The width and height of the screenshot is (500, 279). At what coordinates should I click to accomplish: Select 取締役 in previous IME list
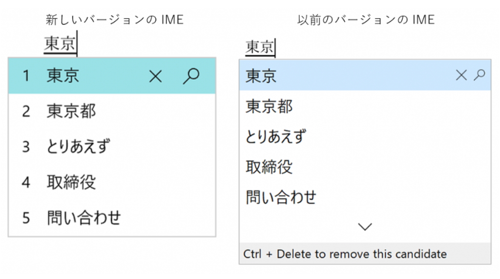365,167
